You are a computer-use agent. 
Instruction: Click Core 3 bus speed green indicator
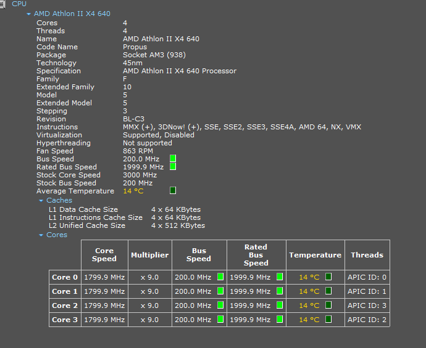[x=220, y=319]
